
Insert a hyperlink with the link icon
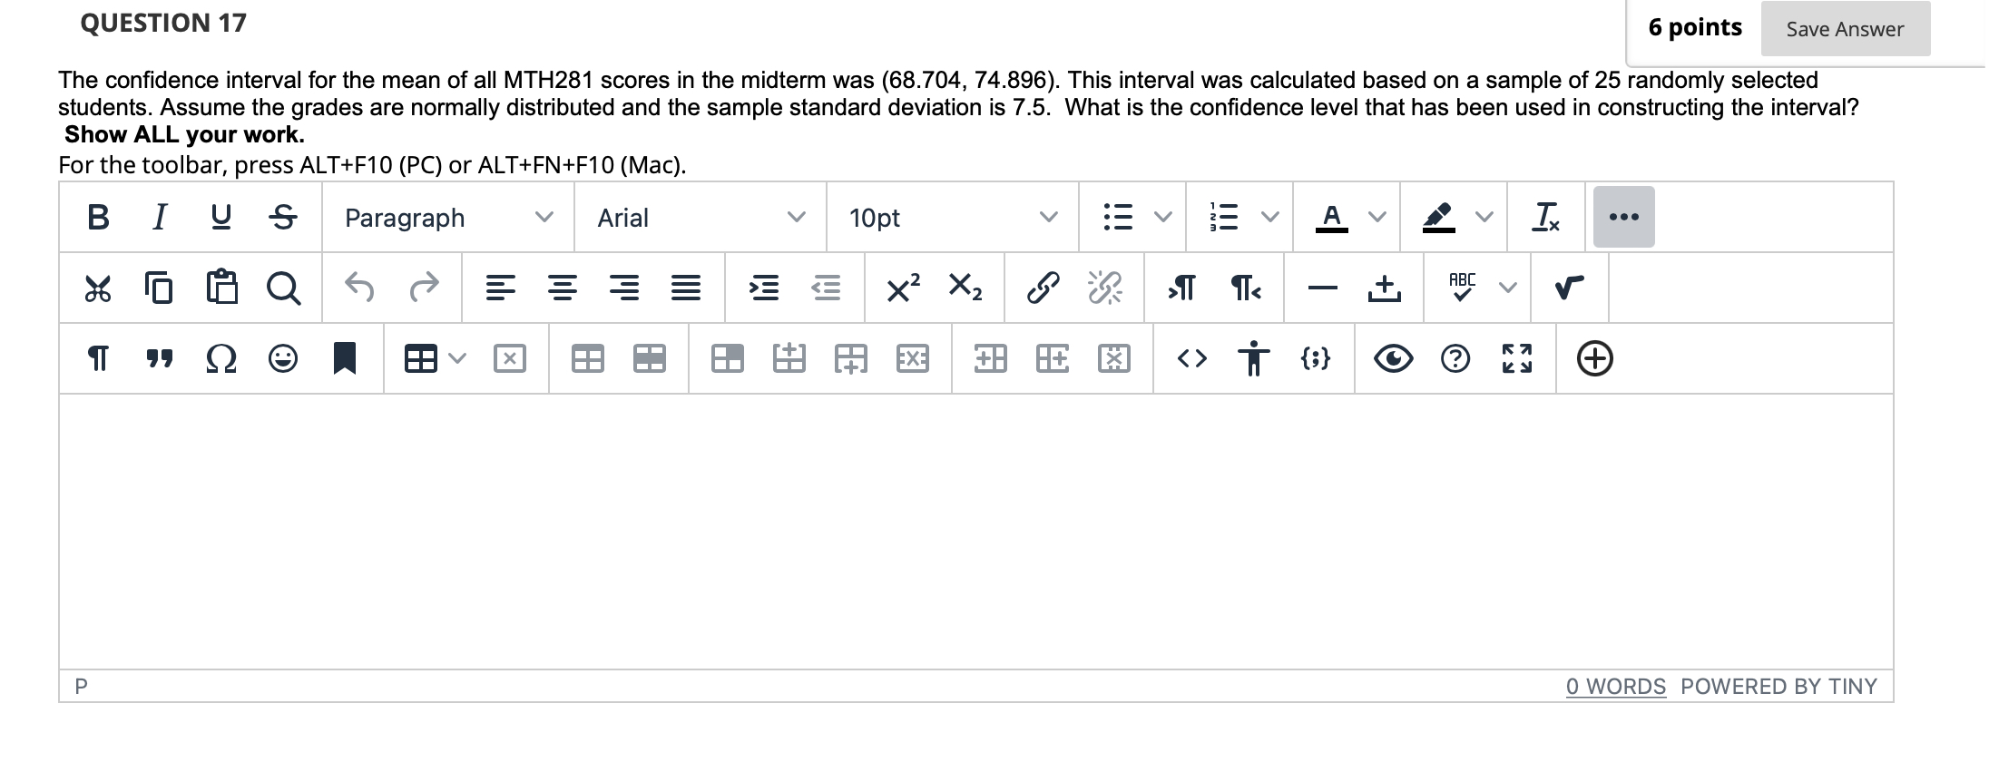click(1043, 288)
